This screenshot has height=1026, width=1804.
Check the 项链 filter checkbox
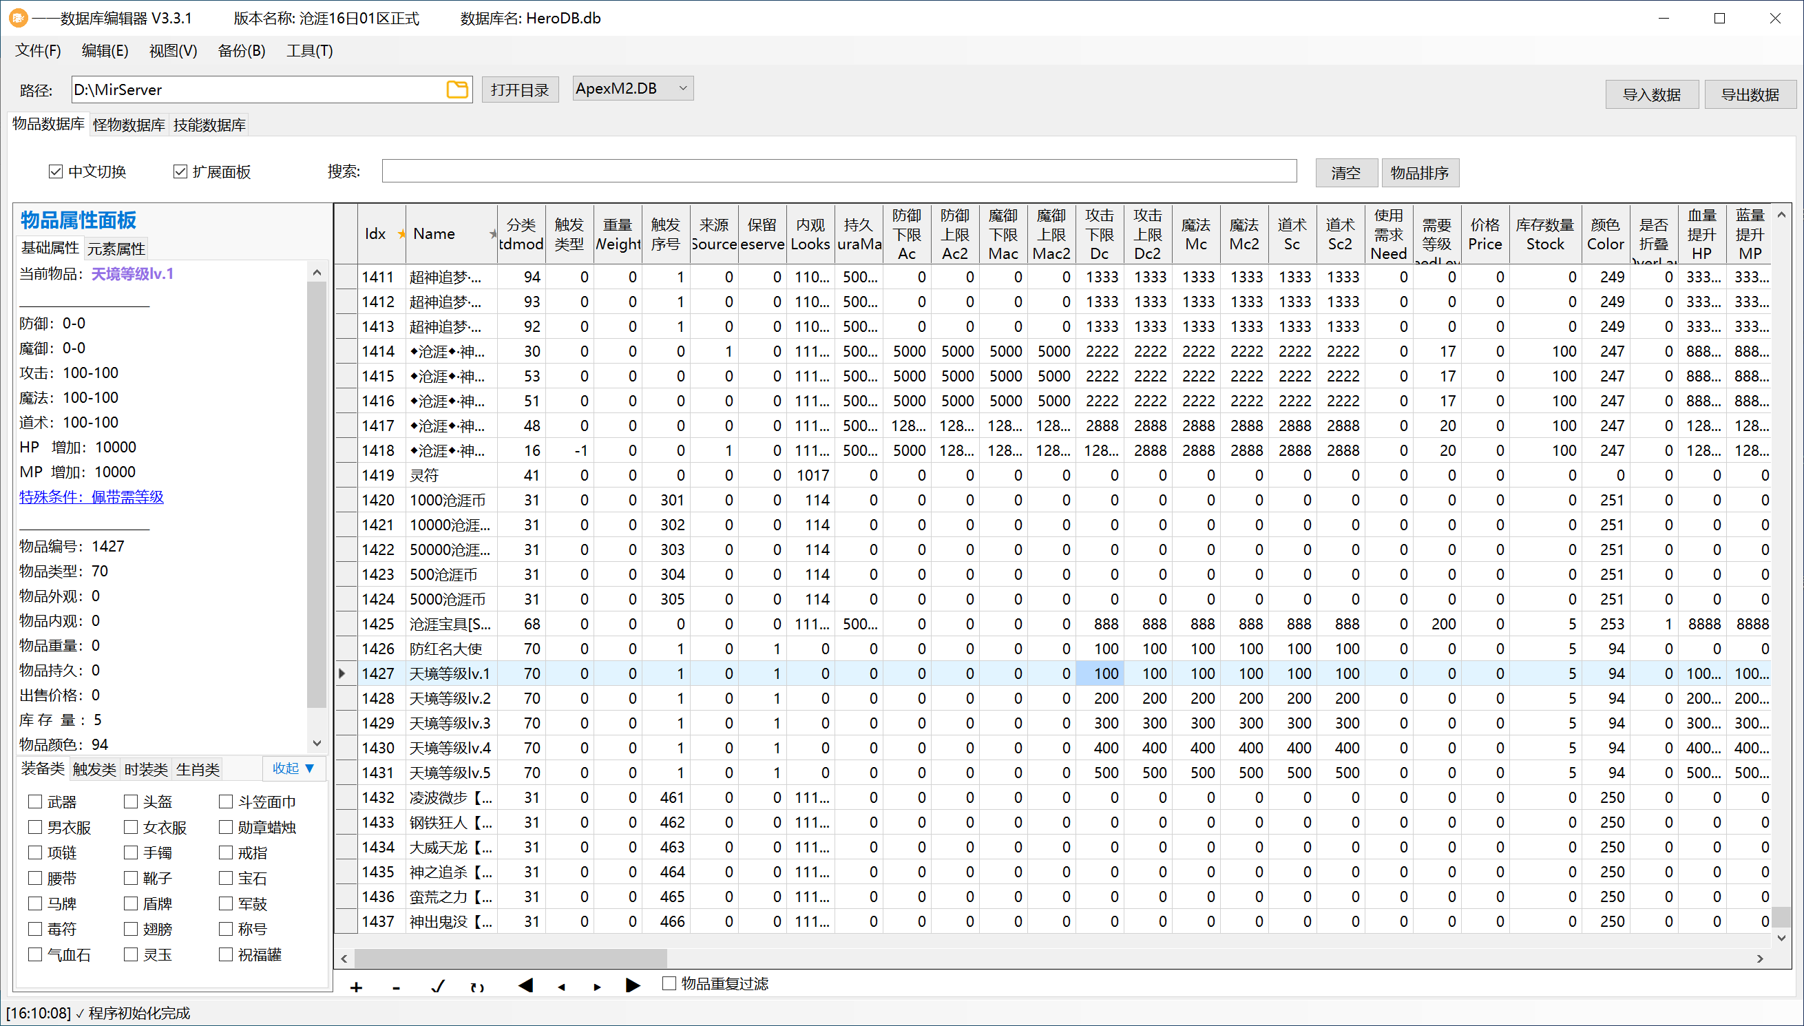pos(35,852)
